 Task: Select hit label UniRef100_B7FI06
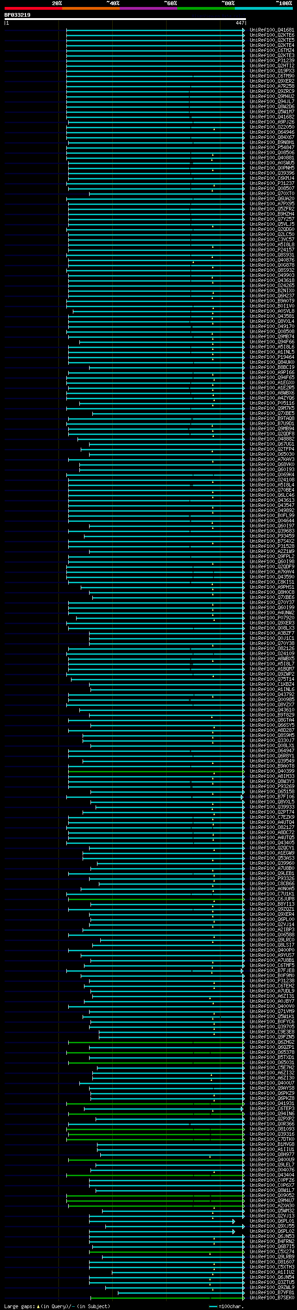[x=271, y=797]
